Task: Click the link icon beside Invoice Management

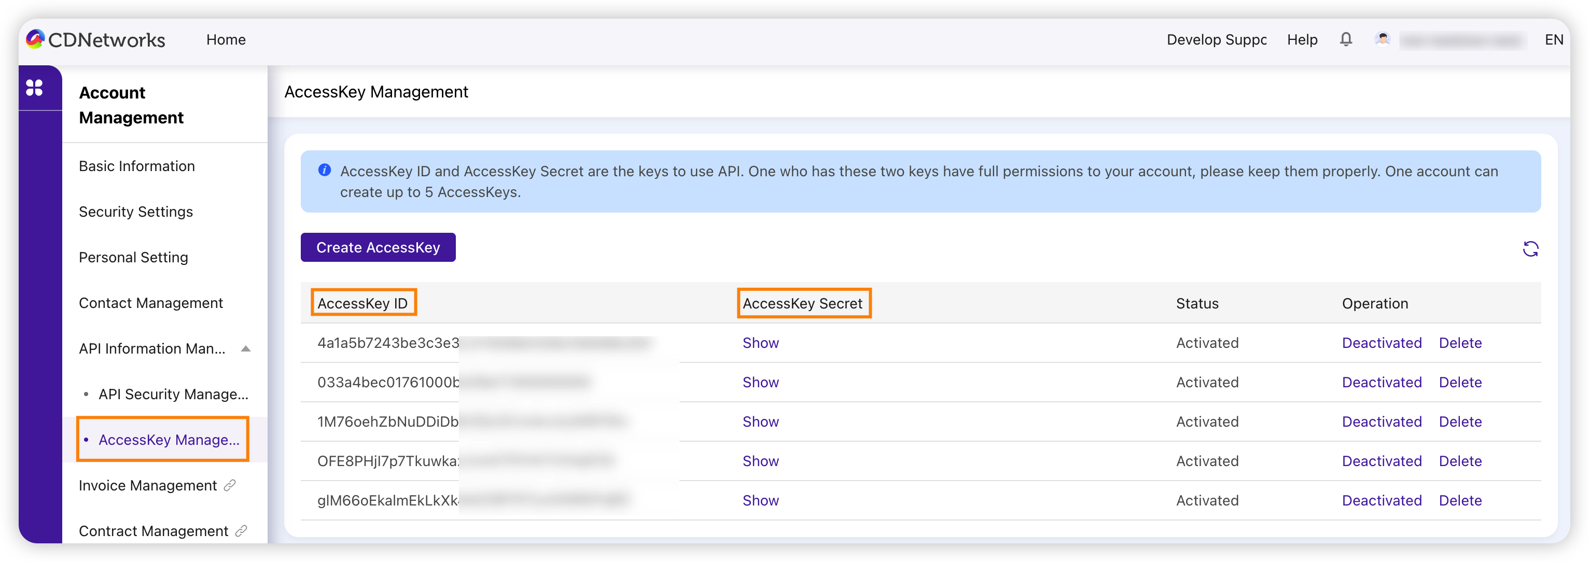Action: pyautogui.click(x=230, y=485)
